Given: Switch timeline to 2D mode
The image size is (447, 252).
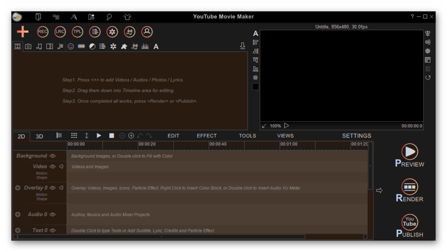Looking at the screenshot, I should click(21, 136).
